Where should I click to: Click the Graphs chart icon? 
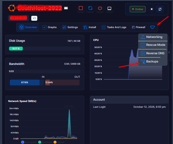pyautogui.click(x=44, y=27)
